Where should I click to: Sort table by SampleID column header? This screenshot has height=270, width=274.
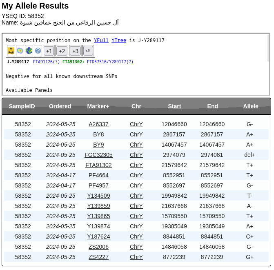[x=22, y=106]
